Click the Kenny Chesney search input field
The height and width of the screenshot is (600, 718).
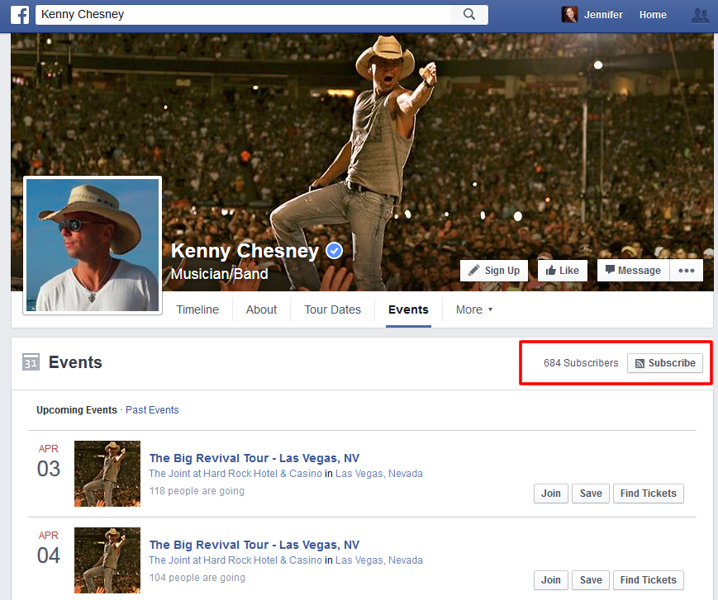[x=244, y=15]
